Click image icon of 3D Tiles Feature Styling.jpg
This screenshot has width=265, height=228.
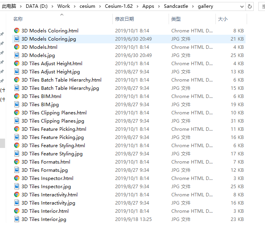pos(16,154)
